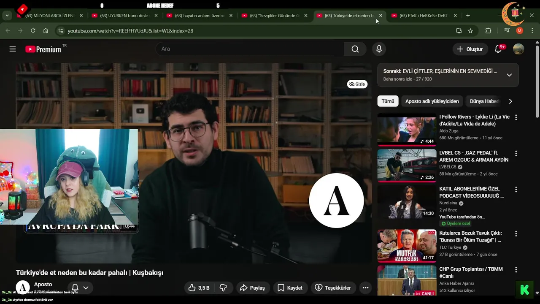
Task: Send thanks with Teşekkürler button
Action: pyautogui.click(x=333, y=288)
